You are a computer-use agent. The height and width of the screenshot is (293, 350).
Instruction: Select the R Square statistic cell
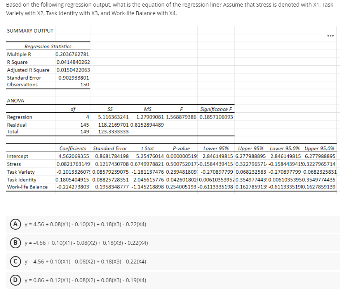(x=73, y=62)
